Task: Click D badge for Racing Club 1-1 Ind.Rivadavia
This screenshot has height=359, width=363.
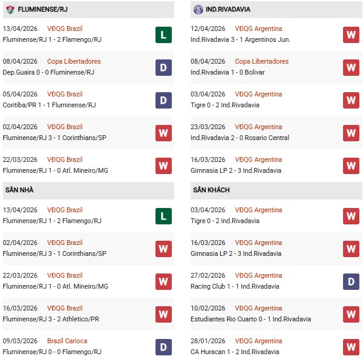Action: coord(351,281)
